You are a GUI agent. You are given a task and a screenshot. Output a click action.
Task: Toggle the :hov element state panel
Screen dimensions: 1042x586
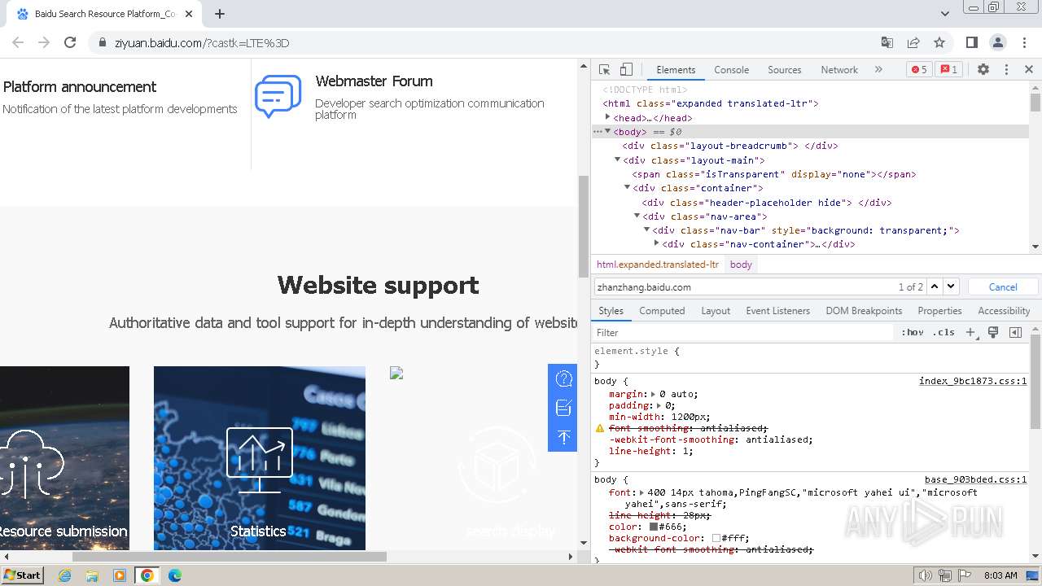tap(913, 332)
